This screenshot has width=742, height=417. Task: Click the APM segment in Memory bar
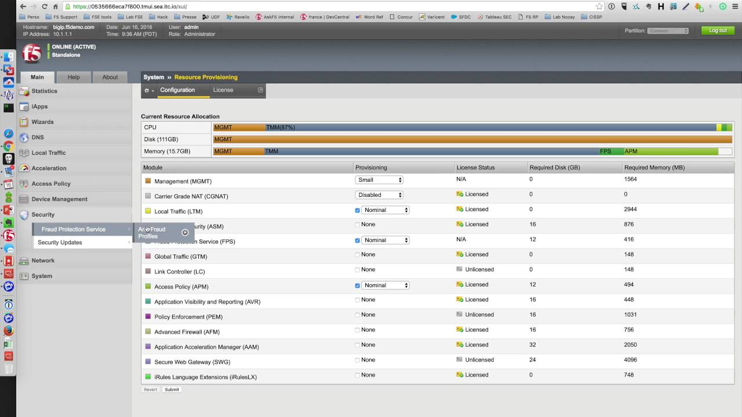pyautogui.click(x=671, y=152)
